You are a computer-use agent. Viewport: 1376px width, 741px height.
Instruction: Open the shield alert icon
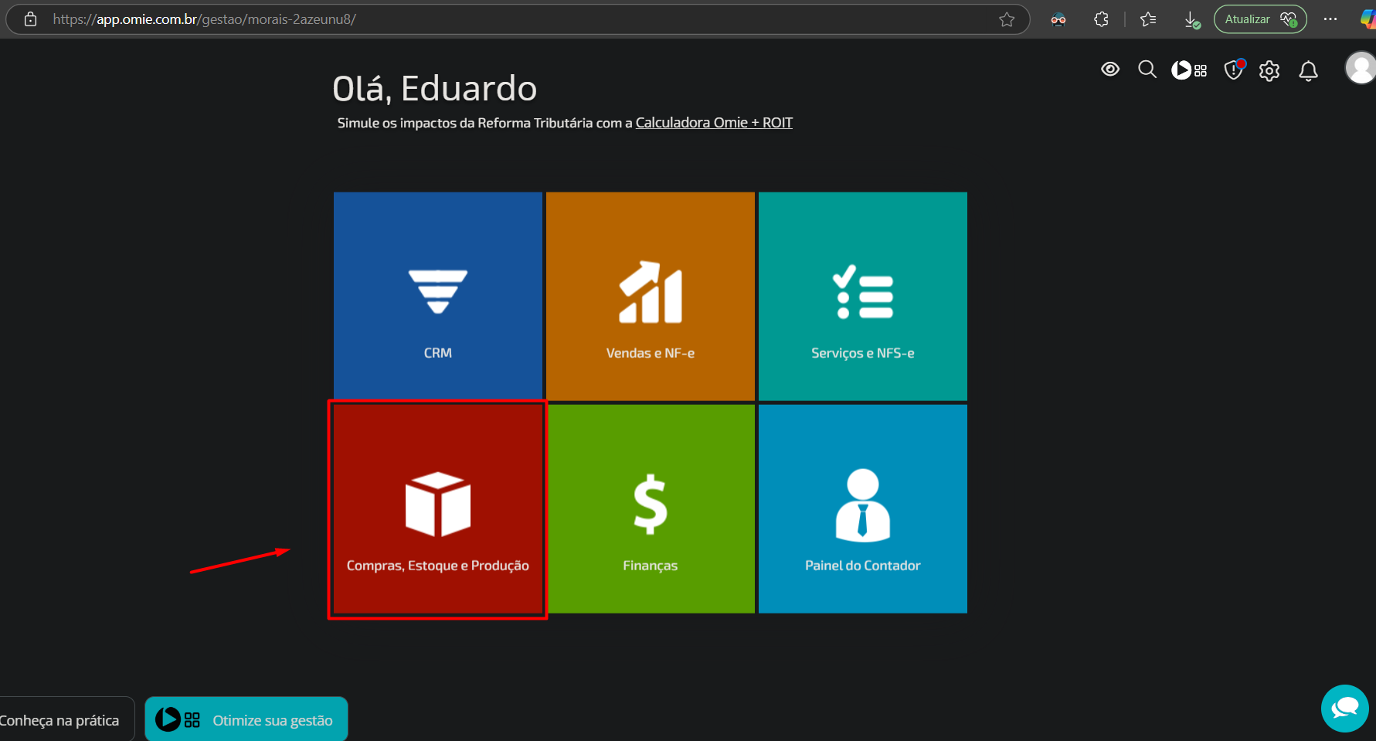tap(1234, 70)
